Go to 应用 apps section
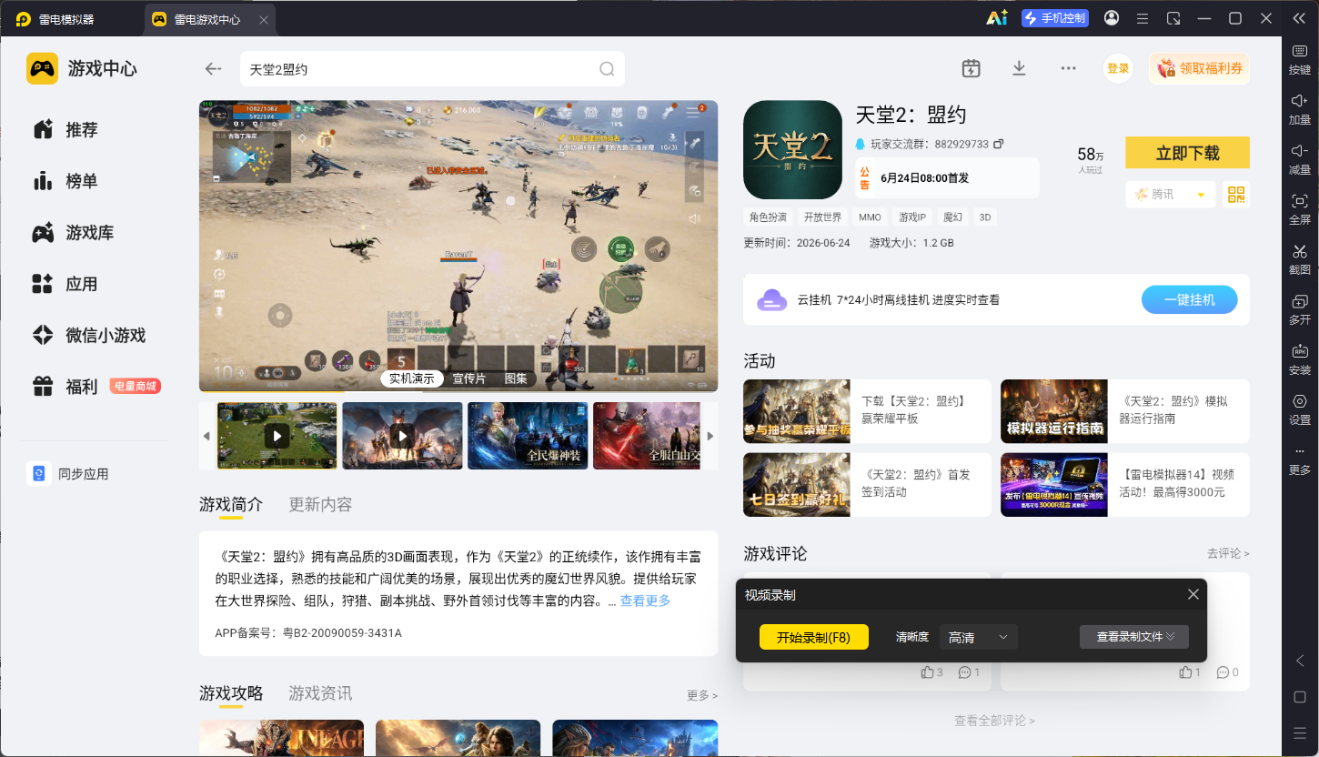 coord(82,284)
